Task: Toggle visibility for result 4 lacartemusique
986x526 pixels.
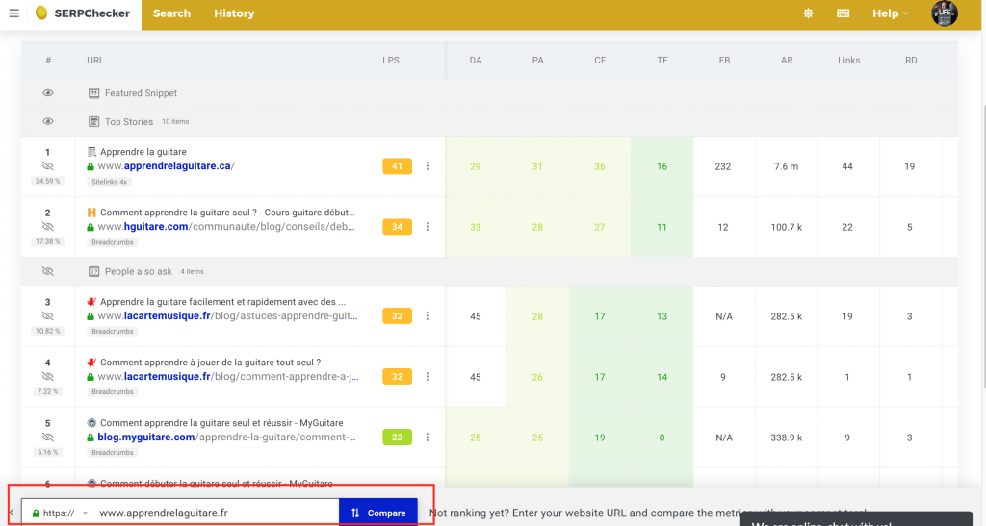Action: click(48, 377)
